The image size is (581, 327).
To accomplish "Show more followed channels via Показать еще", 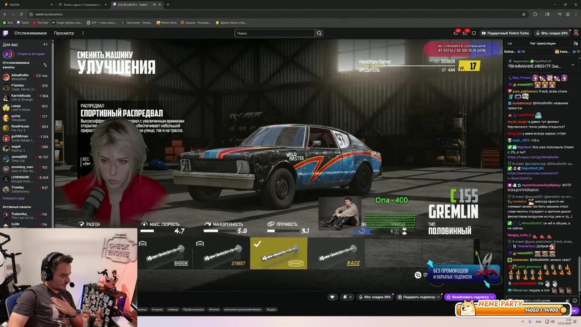I will pos(14,198).
